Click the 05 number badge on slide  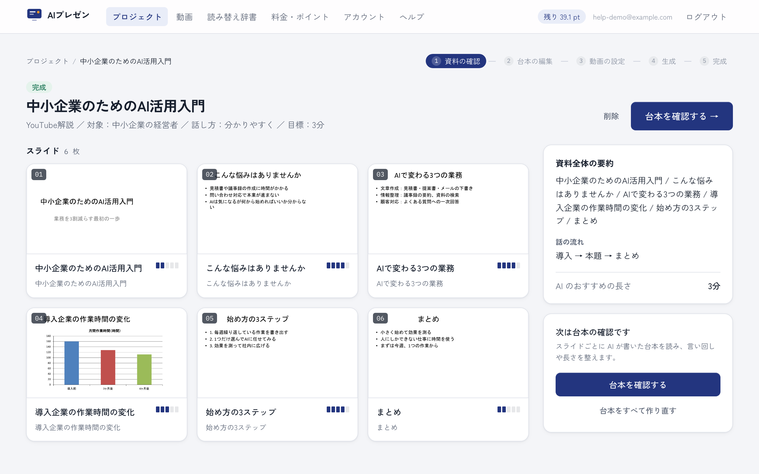pos(210,318)
